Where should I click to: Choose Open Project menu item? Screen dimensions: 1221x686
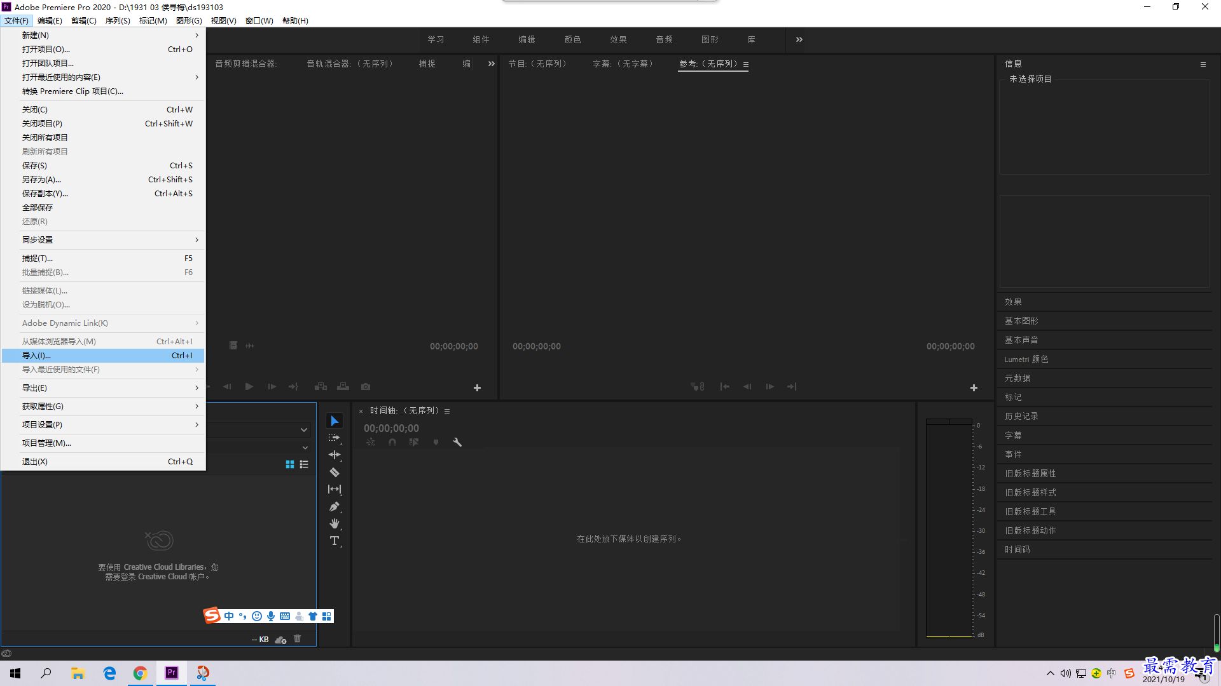103,49
